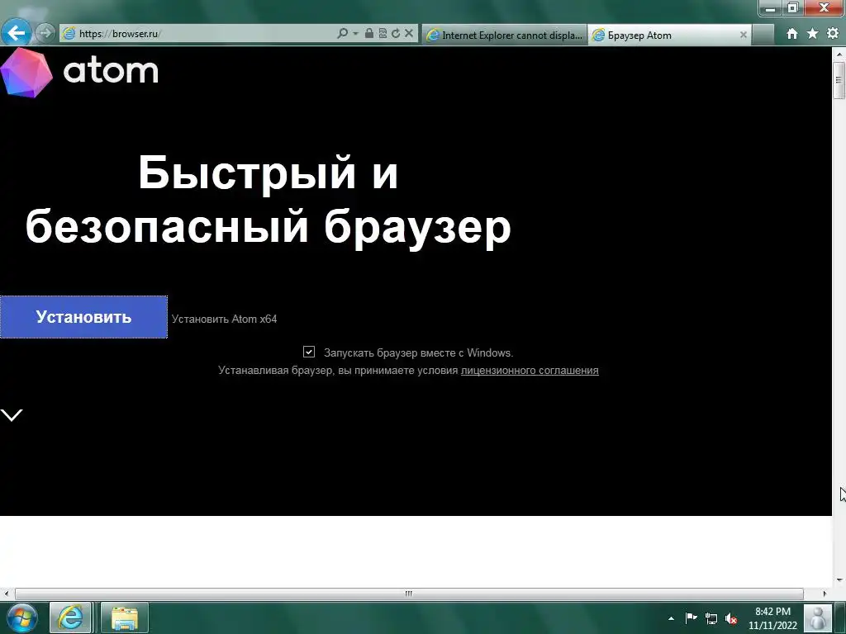Click the horizontal scrollbar right arrow
Screen dimensions: 846x634
tap(825, 594)
